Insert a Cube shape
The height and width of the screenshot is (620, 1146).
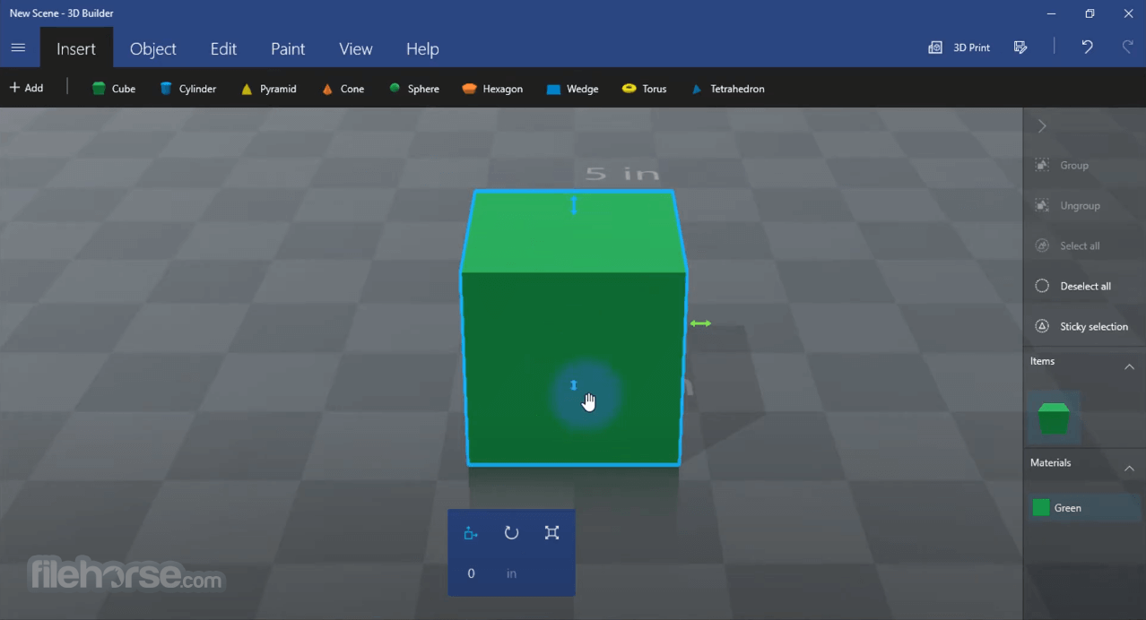(x=114, y=89)
